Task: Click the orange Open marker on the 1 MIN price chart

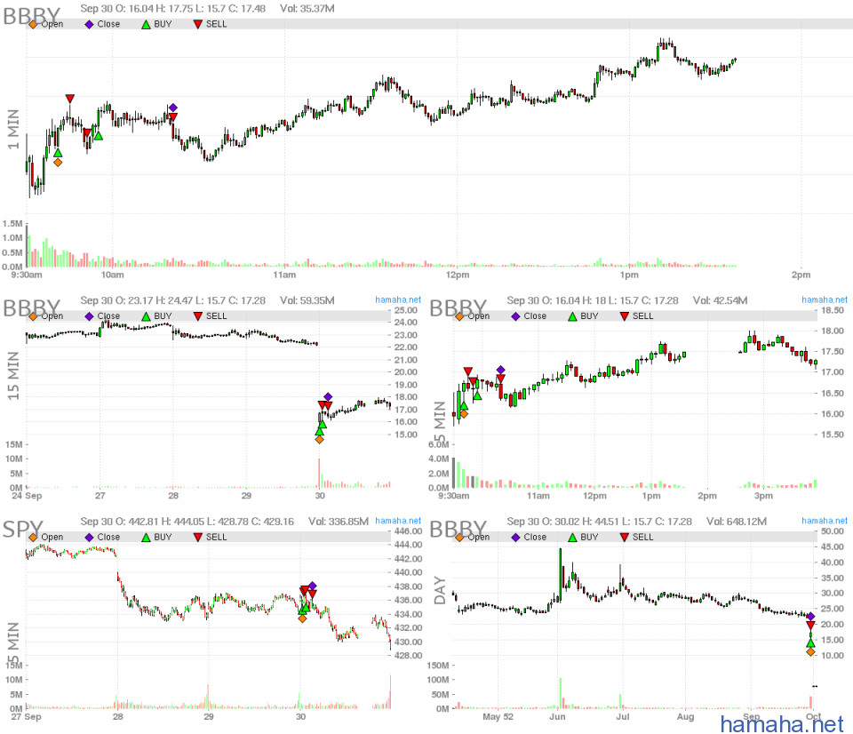Action: click(58, 162)
